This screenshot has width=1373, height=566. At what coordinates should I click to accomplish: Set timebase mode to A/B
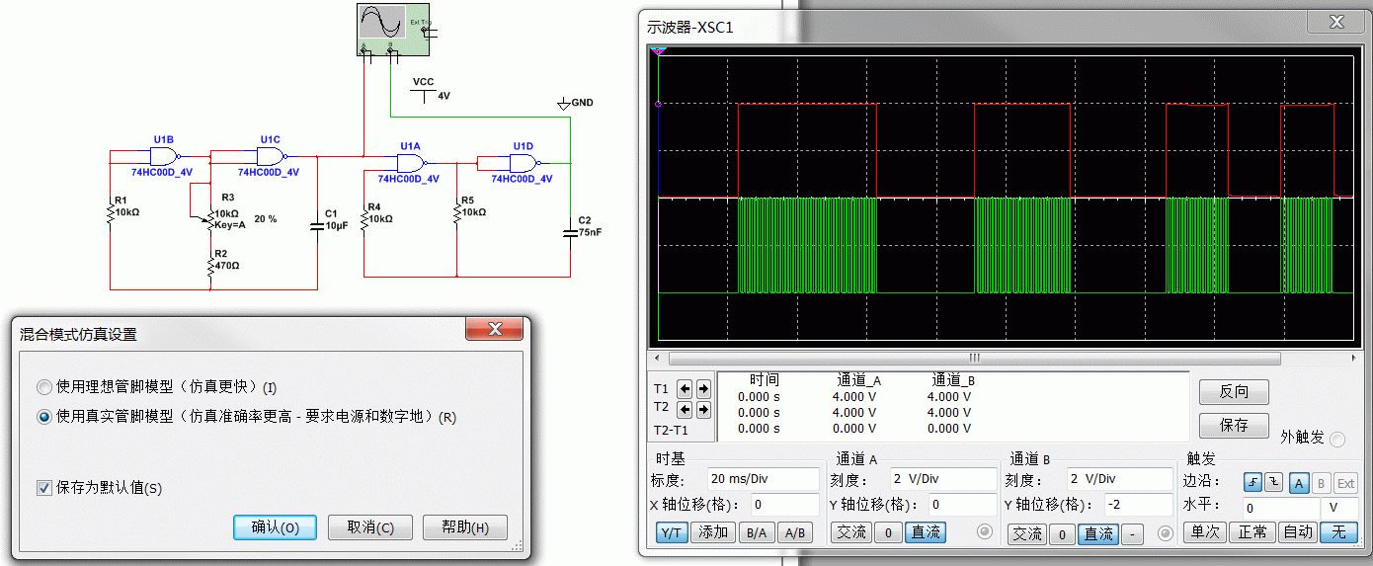click(x=793, y=532)
